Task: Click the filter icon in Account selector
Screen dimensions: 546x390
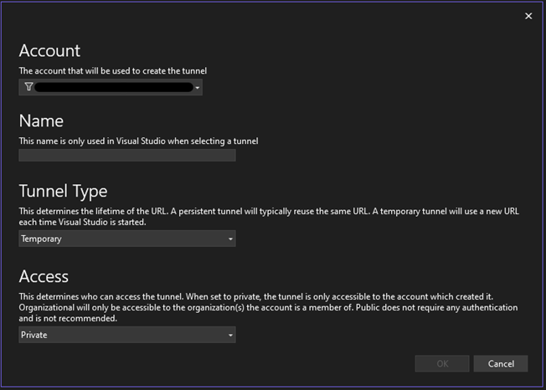Action: 28,87
